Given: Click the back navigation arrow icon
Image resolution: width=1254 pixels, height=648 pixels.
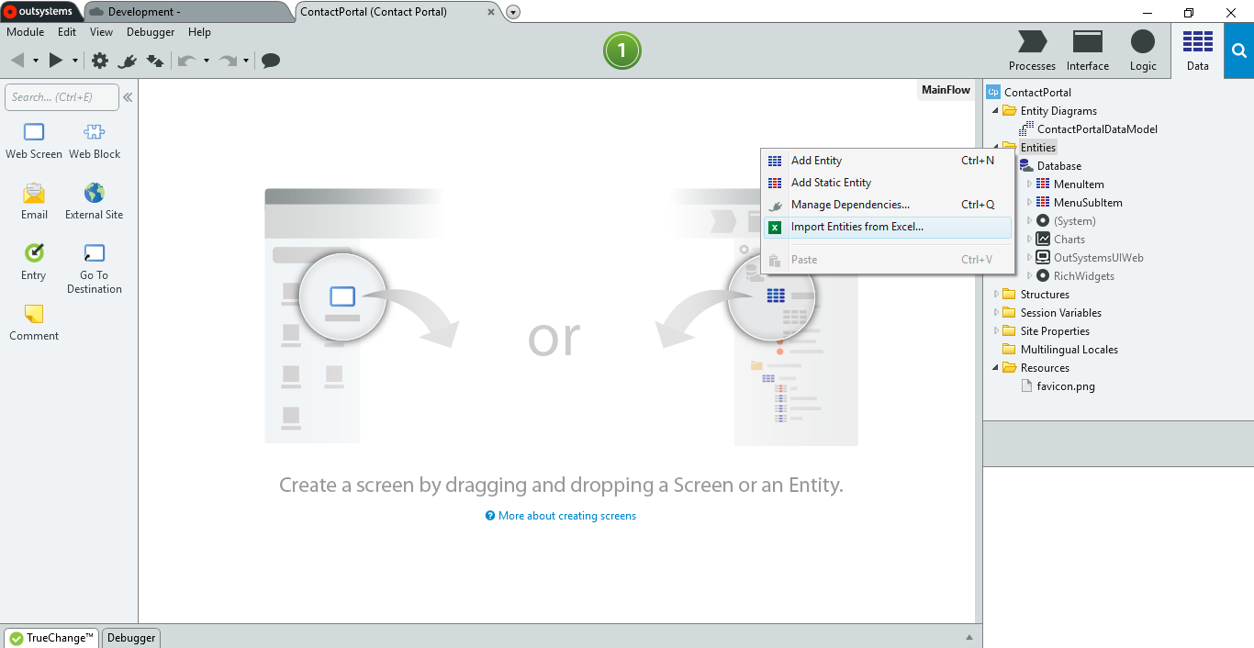Looking at the screenshot, I should click(17, 61).
